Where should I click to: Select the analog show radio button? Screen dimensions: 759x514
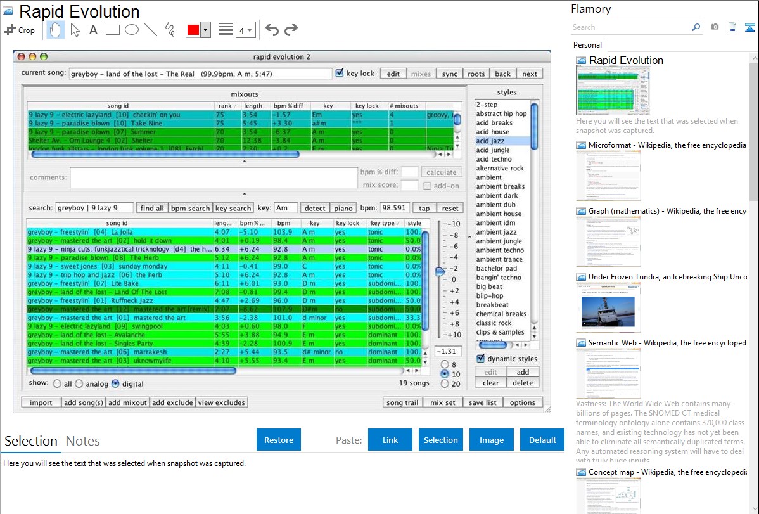click(79, 383)
